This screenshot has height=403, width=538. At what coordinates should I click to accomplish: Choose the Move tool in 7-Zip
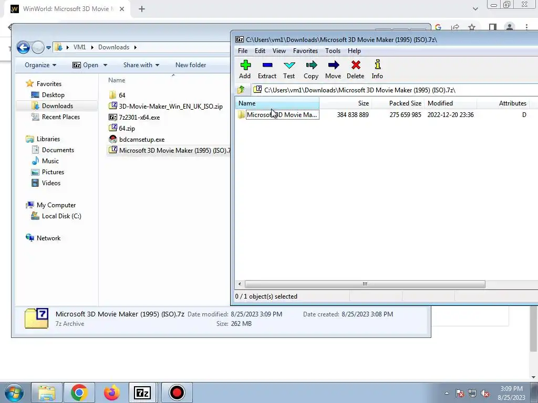pyautogui.click(x=333, y=70)
